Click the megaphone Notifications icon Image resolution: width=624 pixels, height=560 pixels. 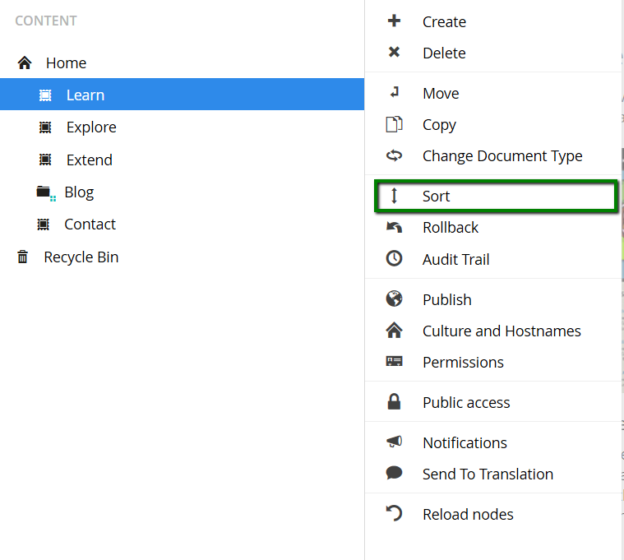pos(394,442)
